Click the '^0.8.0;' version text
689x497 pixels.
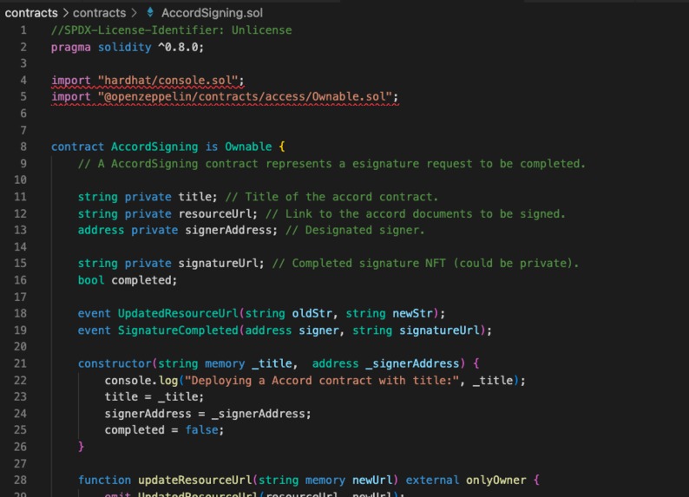coord(181,47)
